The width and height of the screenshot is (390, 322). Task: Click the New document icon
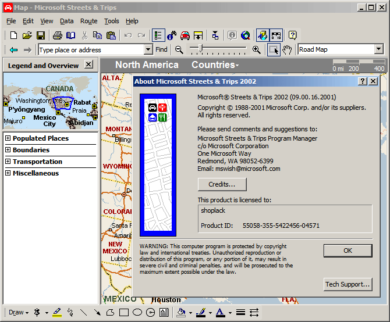tap(14, 35)
